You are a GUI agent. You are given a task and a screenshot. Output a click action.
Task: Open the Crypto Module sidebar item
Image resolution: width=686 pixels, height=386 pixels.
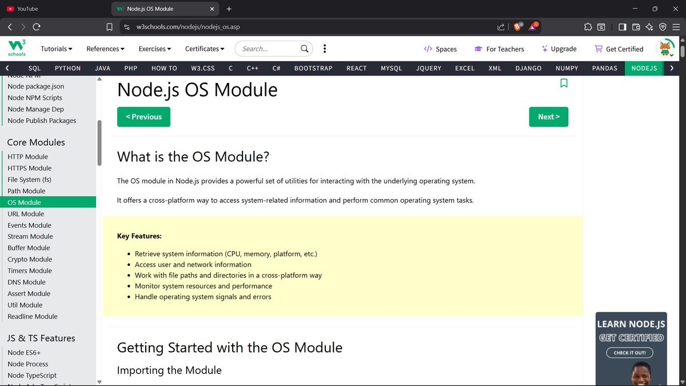30,259
